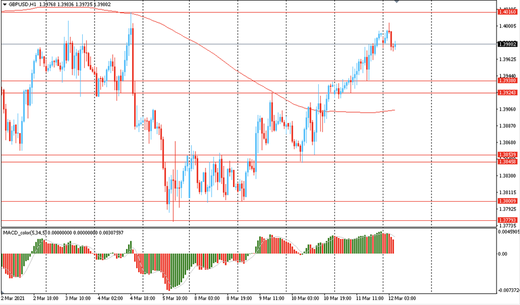Select the 1.40160 red price level label
This screenshot has height=305, width=520.
click(508, 12)
